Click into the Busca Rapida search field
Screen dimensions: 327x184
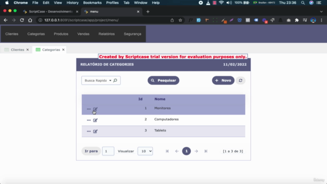96,81
